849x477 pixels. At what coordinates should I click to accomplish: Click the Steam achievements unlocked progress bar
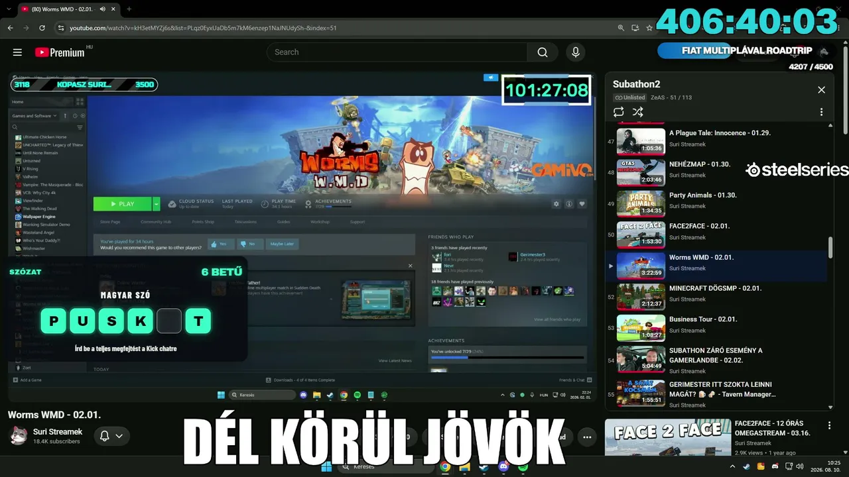[507, 358]
